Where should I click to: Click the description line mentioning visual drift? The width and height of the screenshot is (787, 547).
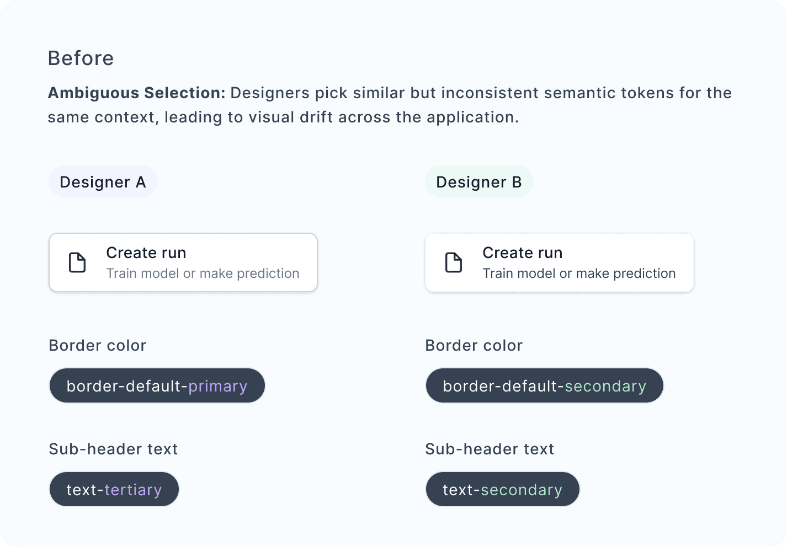coord(283,117)
